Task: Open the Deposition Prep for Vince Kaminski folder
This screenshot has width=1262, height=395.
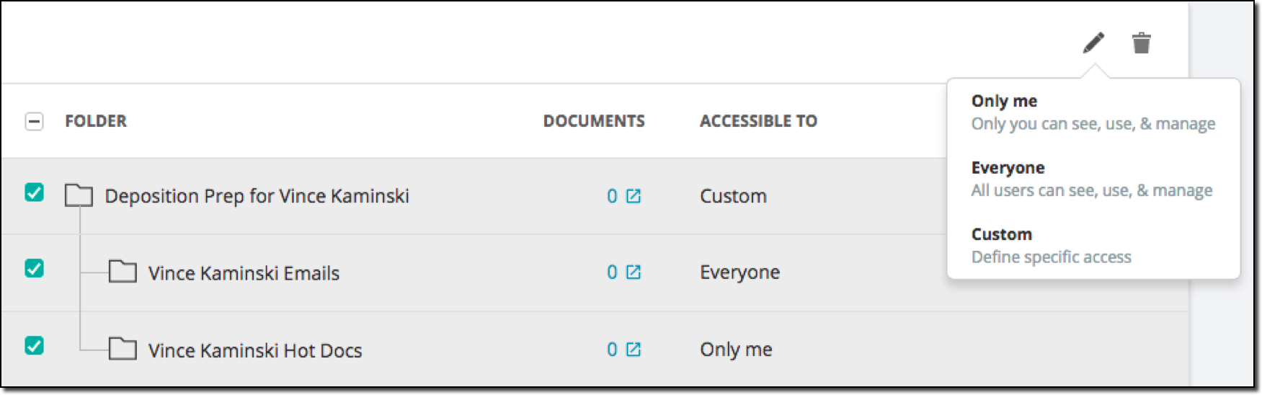Action: (x=257, y=196)
